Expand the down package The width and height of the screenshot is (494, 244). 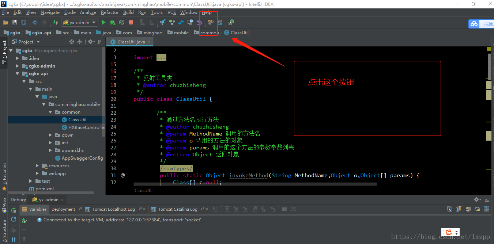point(50,135)
